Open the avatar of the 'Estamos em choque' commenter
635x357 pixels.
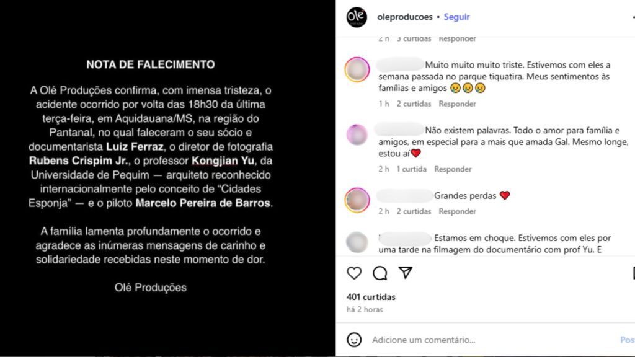click(357, 242)
